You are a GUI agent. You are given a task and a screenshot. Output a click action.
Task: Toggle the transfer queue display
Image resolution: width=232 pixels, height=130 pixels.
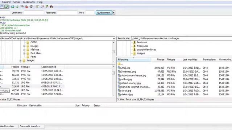[x=7, y=6]
